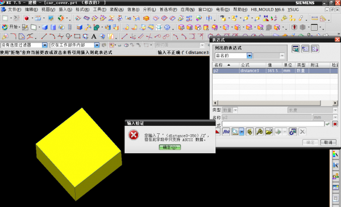Click the f(x) functions icon
Image resolution: width=341 pixels, height=207 pixels.
click(226, 132)
